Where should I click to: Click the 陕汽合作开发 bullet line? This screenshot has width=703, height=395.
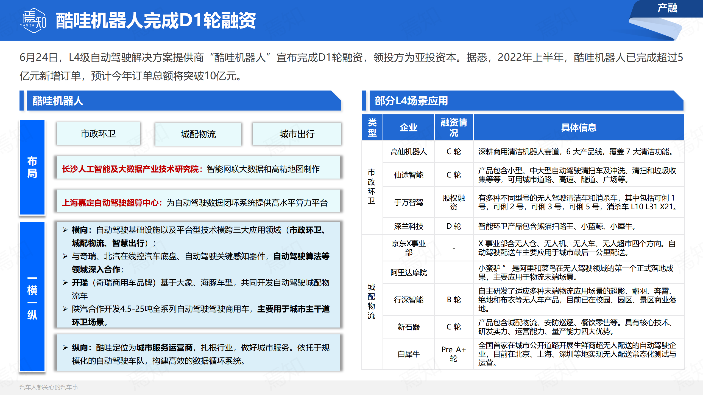[x=196, y=315]
